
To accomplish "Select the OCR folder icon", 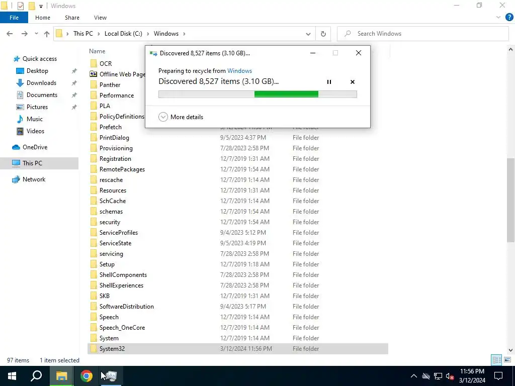I will (x=94, y=63).
